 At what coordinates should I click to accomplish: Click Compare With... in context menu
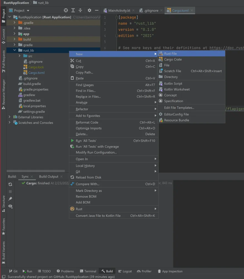114,184
